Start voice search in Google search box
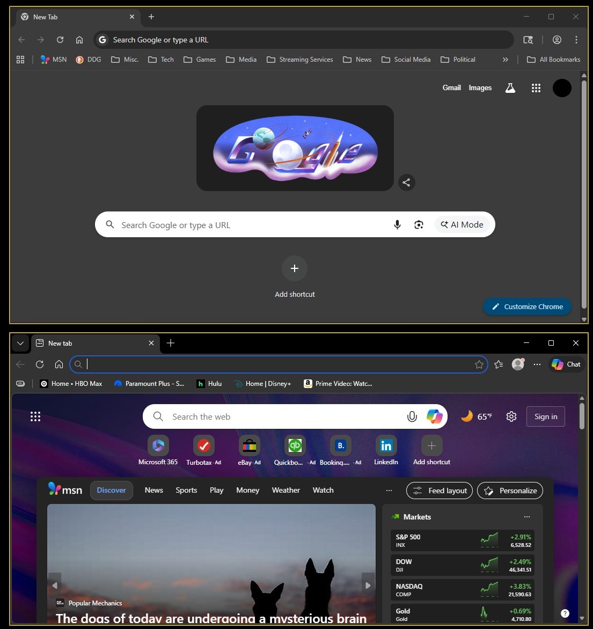Viewport: 593px width, 629px height. click(x=397, y=225)
